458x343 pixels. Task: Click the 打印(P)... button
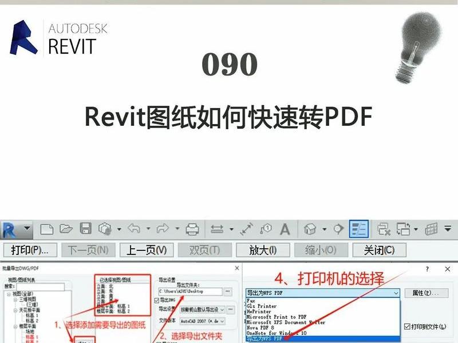pyautogui.click(x=30, y=250)
